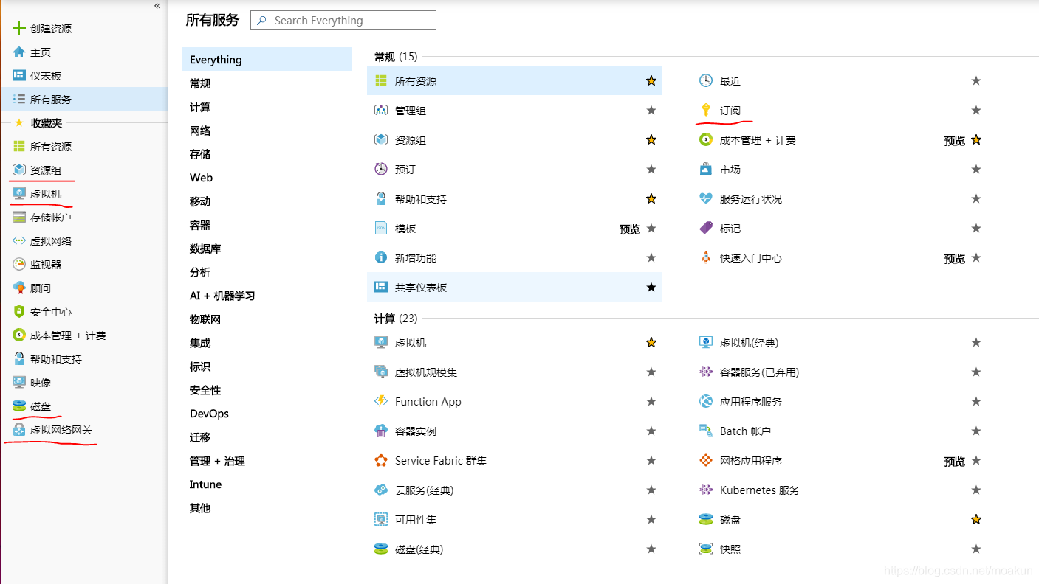Open 虚拟网络网关 icon in sidebar
Image resolution: width=1039 pixels, height=584 pixels.
(19, 430)
